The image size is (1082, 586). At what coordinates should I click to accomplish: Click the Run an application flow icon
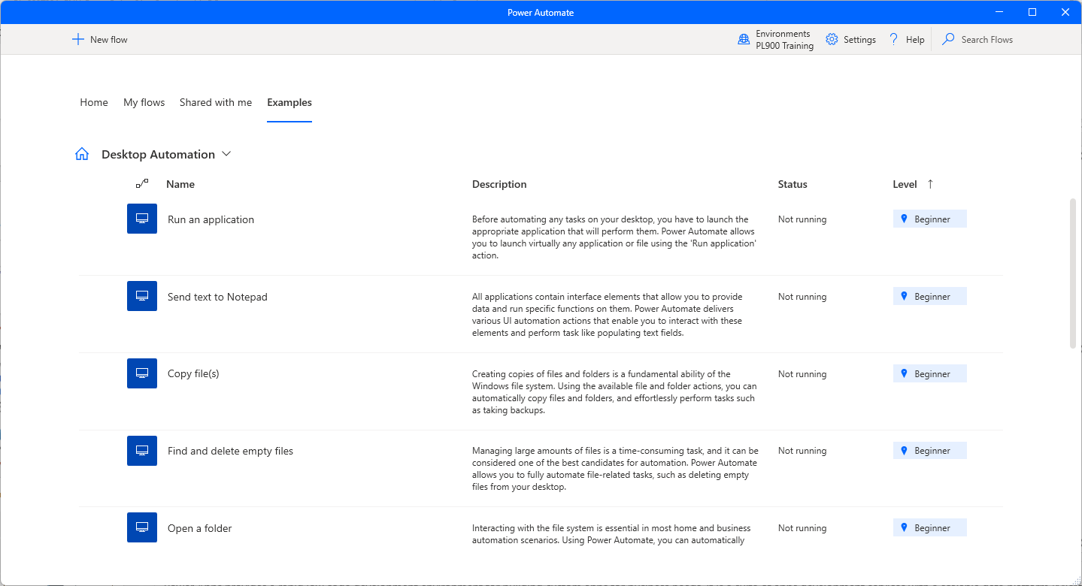(142, 219)
